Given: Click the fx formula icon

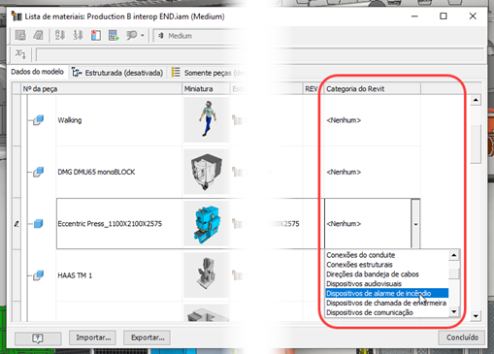Looking at the screenshot, I should (x=20, y=54).
